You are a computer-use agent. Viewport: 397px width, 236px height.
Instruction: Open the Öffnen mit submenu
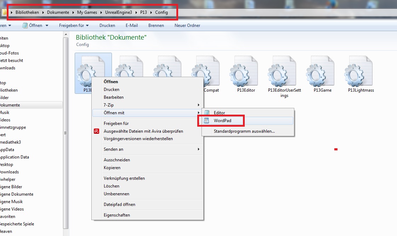[148, 113]
